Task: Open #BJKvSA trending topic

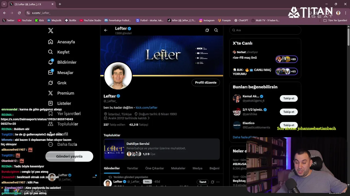Action: click(x=240, y=164)
